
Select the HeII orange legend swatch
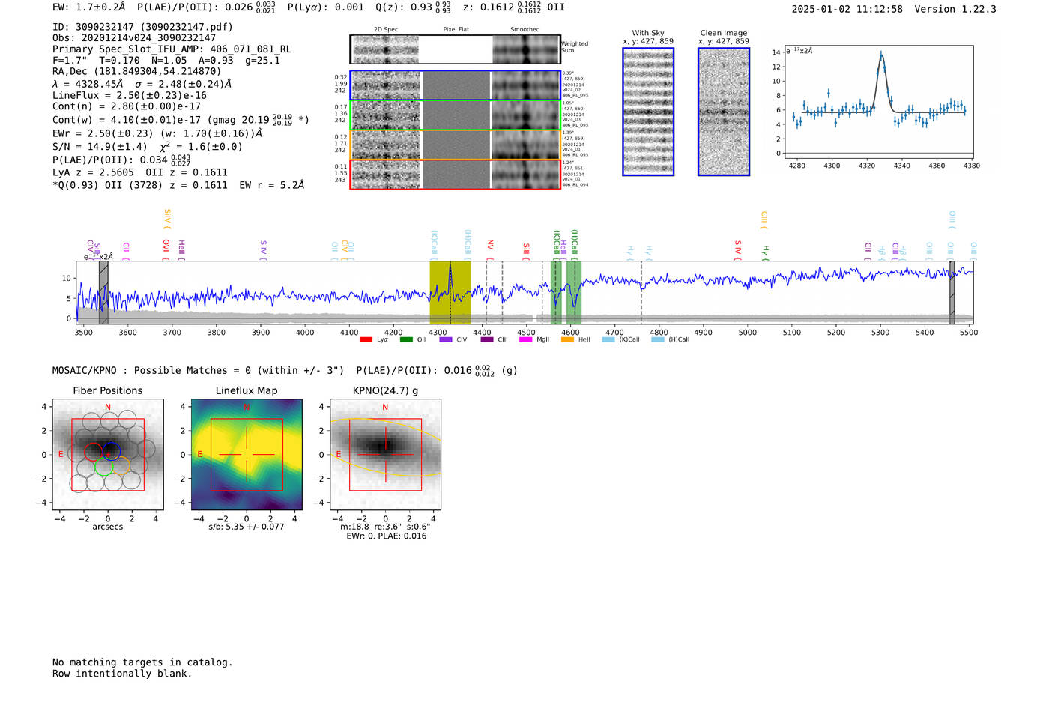pos(567,339)
